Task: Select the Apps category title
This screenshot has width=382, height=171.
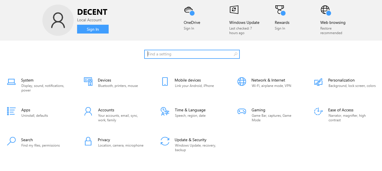Action: pos(26,110)
